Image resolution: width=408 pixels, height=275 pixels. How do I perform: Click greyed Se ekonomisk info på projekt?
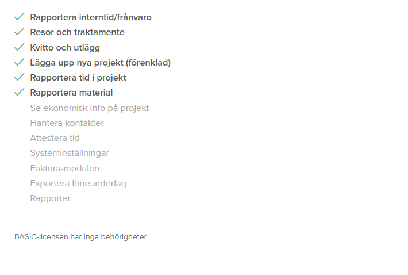pos(90,108)
